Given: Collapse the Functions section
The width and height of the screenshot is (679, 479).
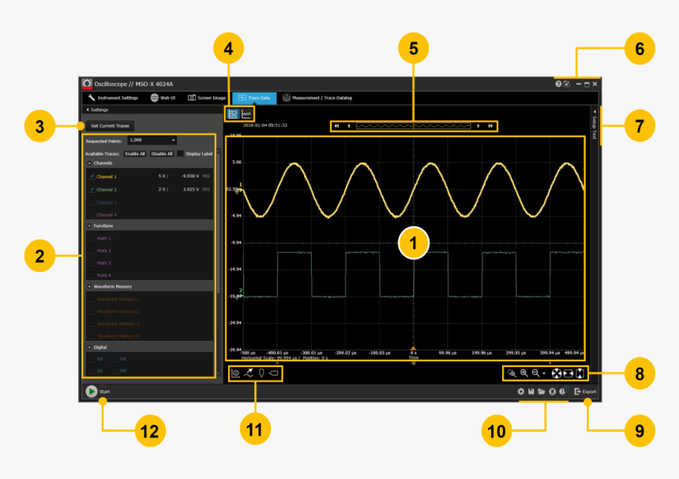Looking at the screenshot, I should point(89,226).
